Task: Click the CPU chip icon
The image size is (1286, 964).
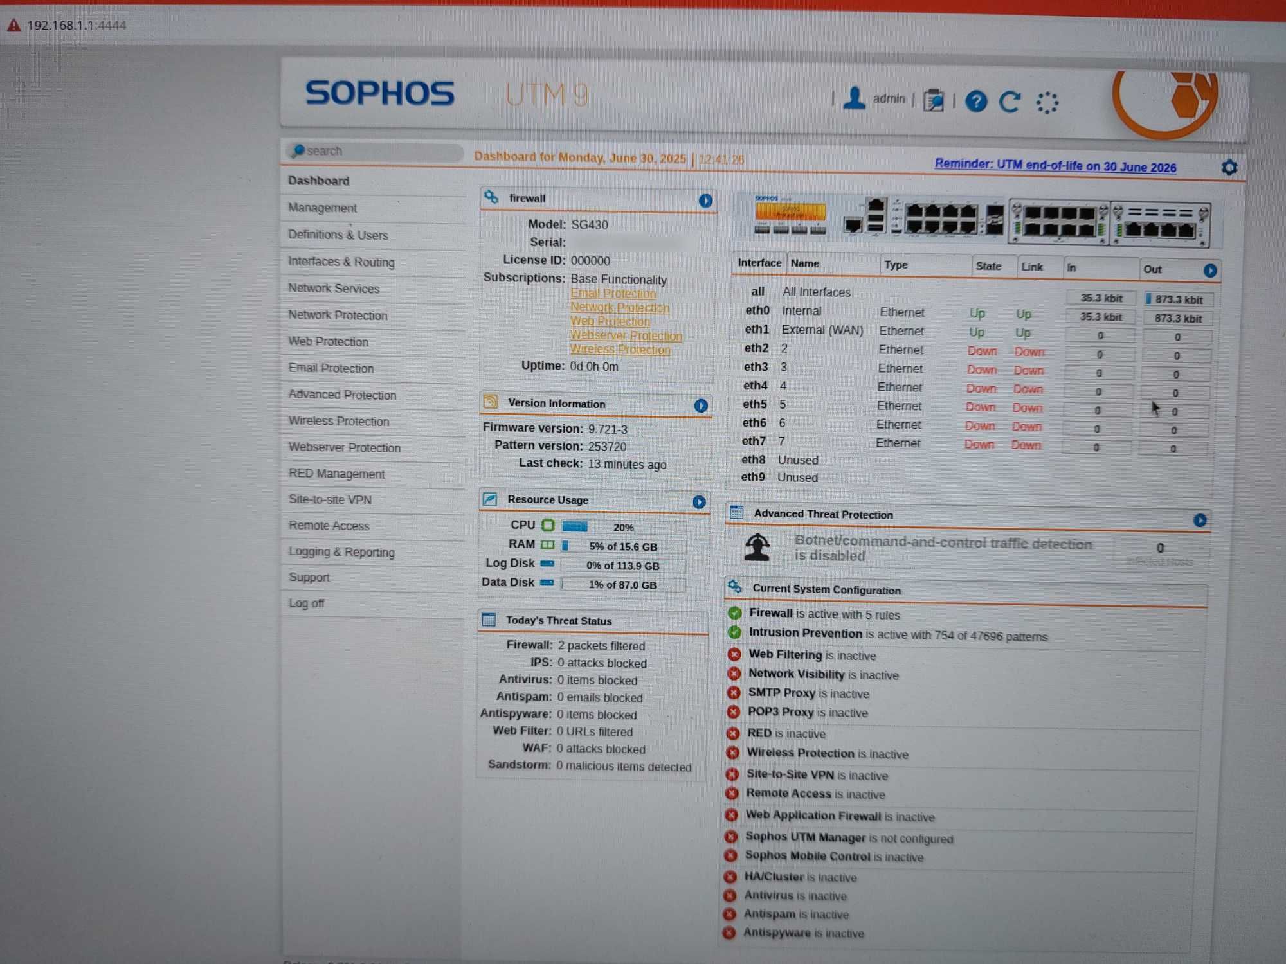Action: tap(547, 525)
